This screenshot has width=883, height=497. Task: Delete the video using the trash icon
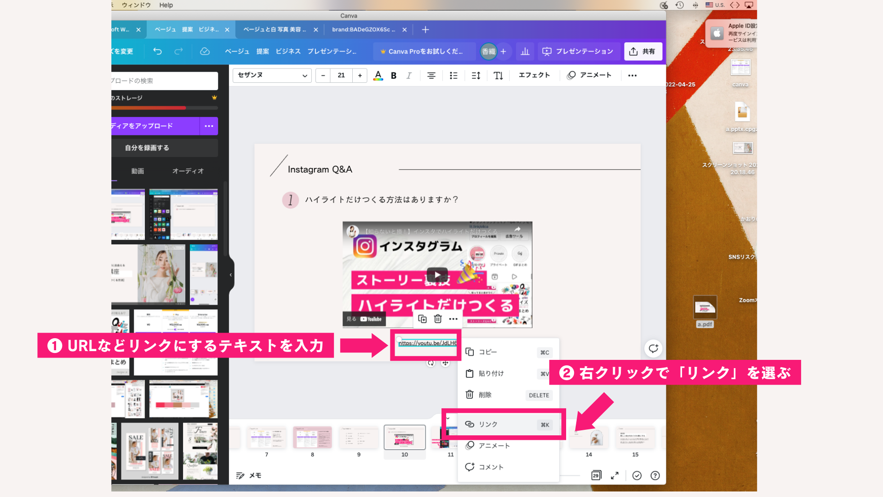437,318
